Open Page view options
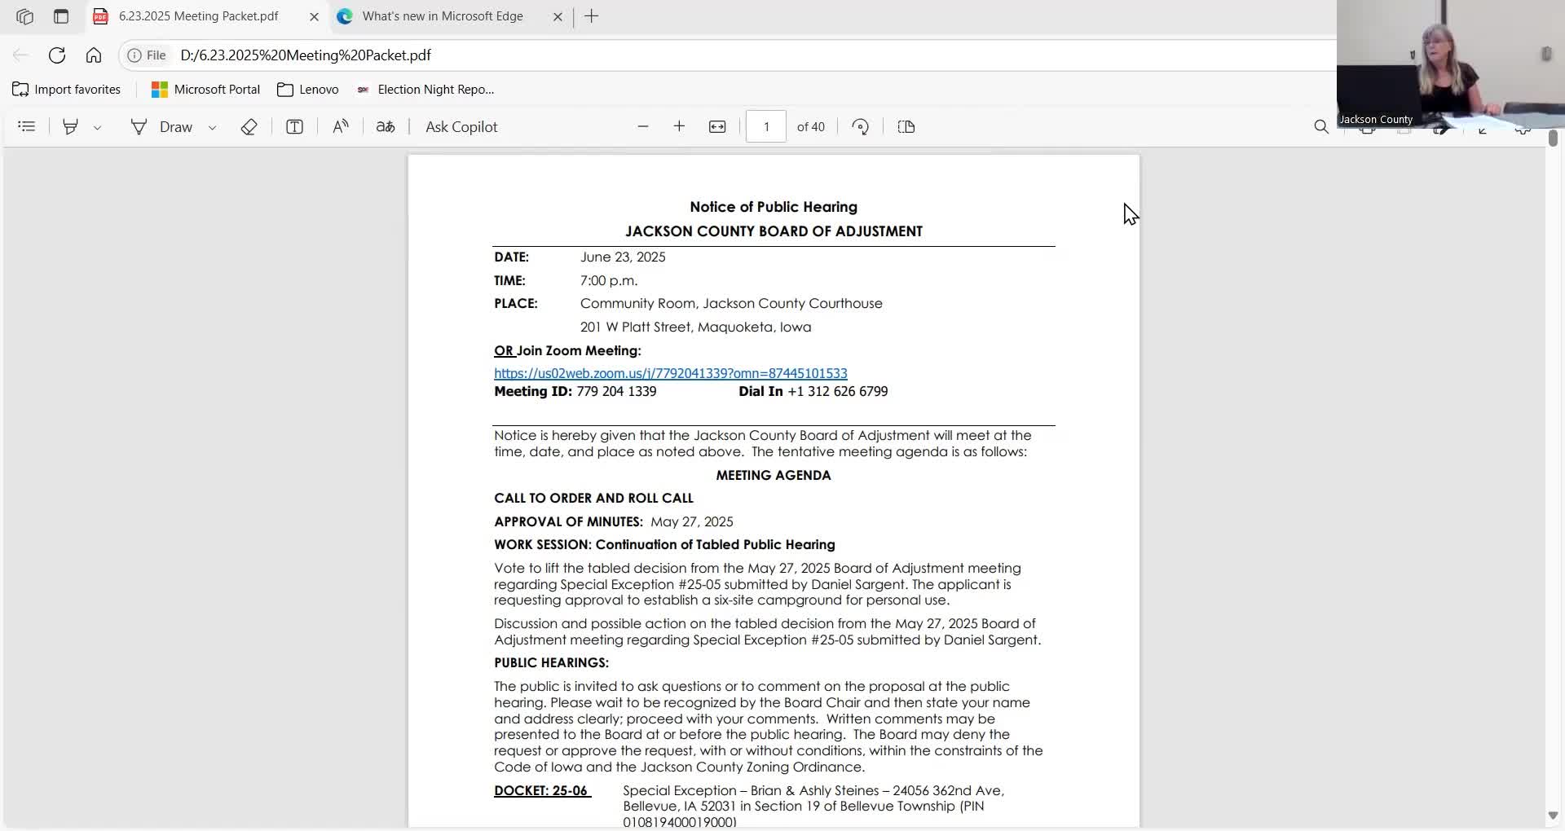The image size is (1565, 831). click(906, 127)
